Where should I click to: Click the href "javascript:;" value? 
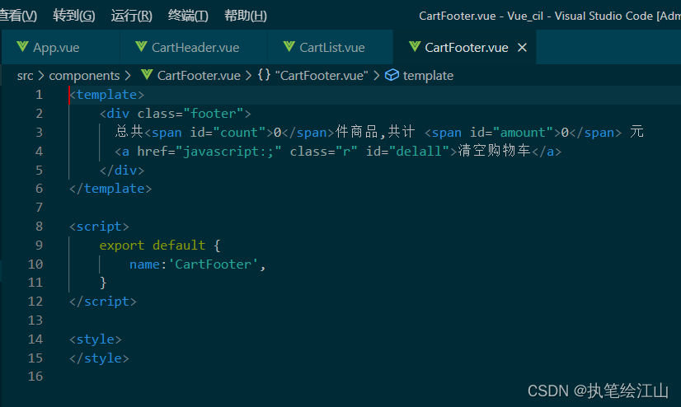coord(228,152)
